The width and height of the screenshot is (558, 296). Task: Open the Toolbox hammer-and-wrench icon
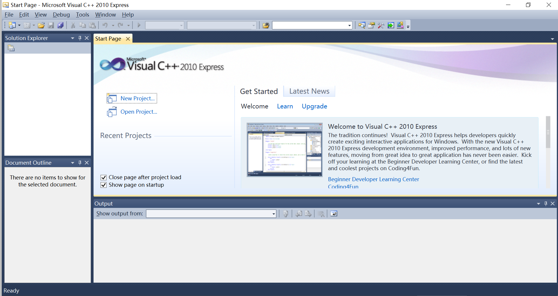tap(381, 26)
